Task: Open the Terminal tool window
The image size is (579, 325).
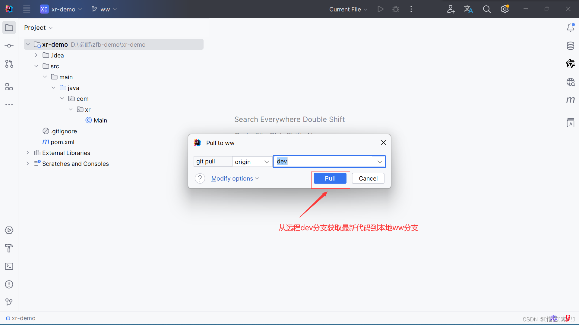Action: click(9, 266)
